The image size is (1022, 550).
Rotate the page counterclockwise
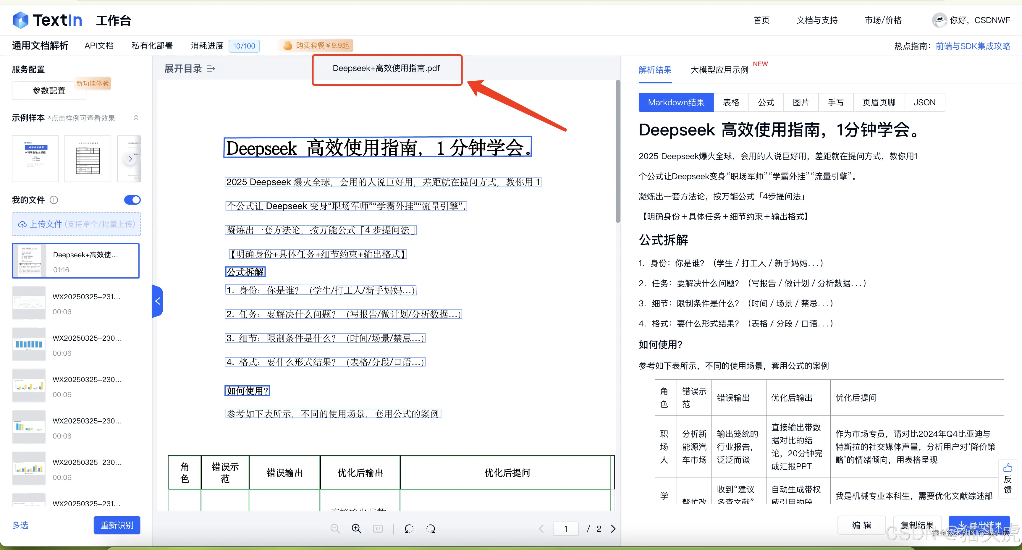409,529
